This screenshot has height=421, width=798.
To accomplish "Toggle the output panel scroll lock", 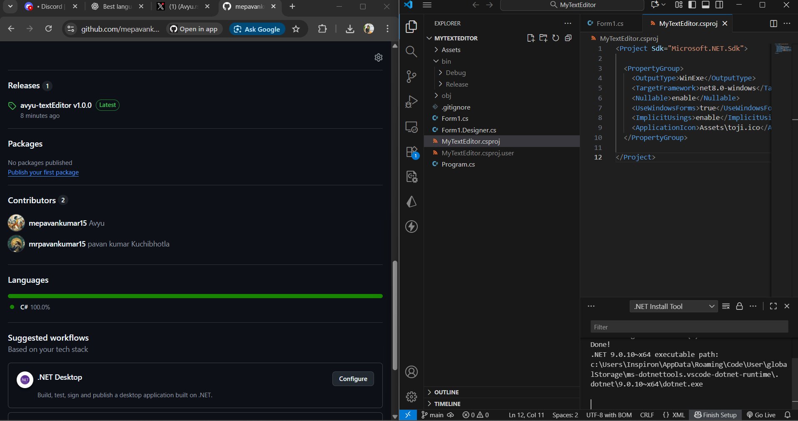I will coord(739,306).
